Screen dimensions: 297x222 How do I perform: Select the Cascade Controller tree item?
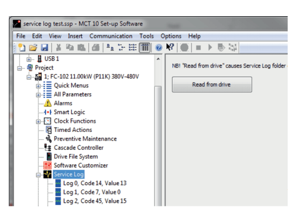pos(78,148)
